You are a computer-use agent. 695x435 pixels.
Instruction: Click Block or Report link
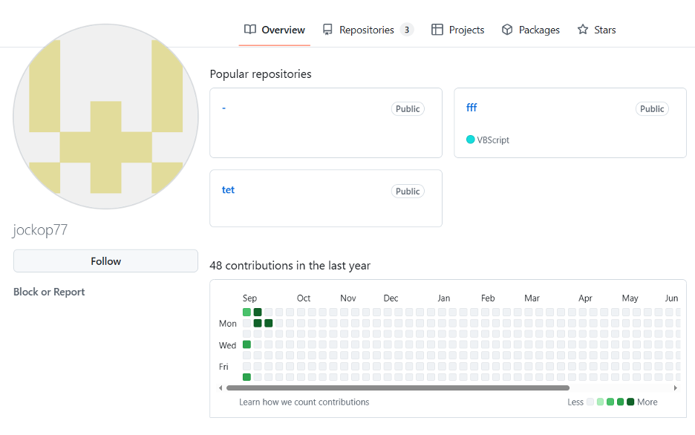coord(49,292)
